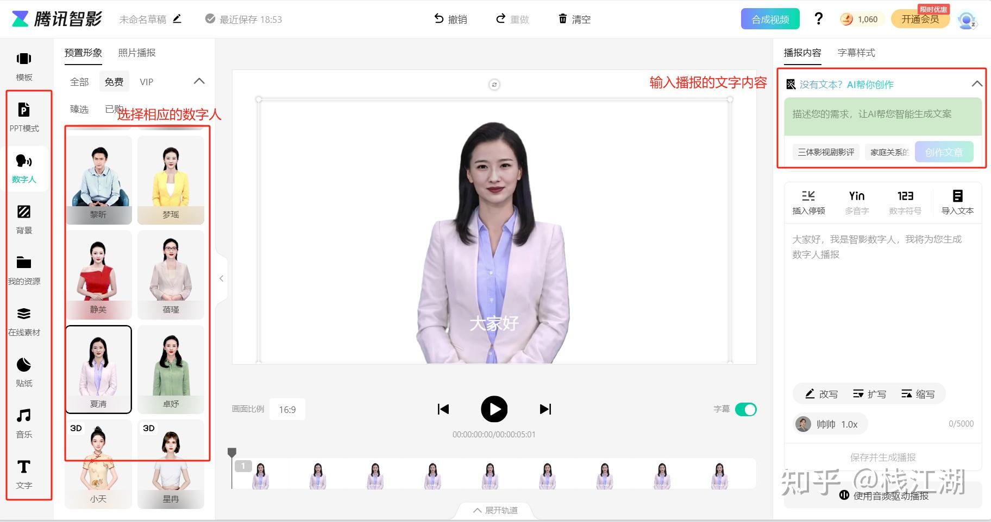Image resolution: width=991 pixels, height=522 pixels.
Task: Select the VIP avatar filter
Action: click(x=146, y=82)
